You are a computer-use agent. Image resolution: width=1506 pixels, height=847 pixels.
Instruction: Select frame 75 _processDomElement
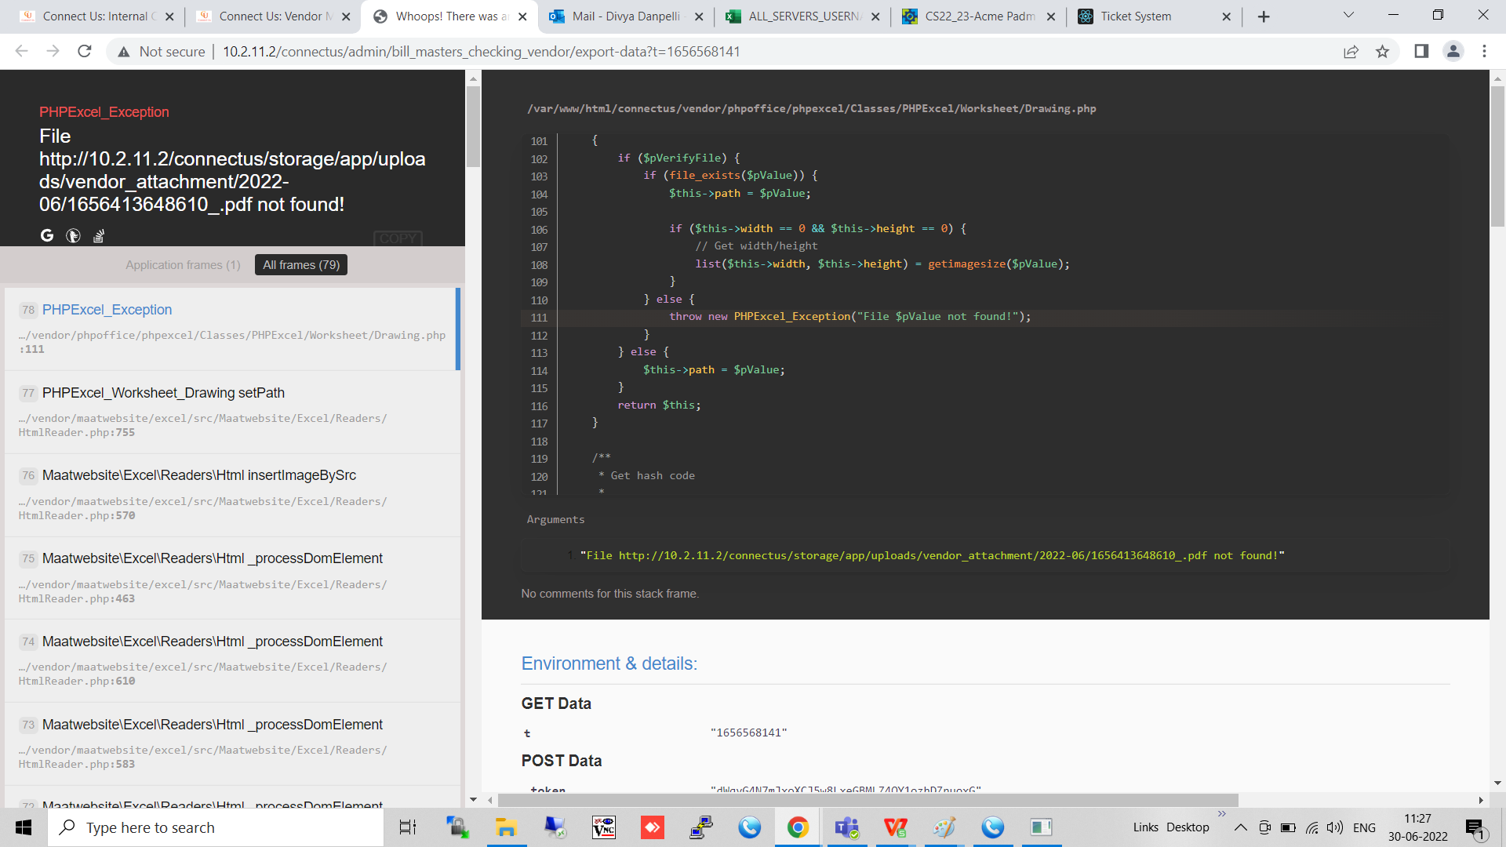(232, 578)
